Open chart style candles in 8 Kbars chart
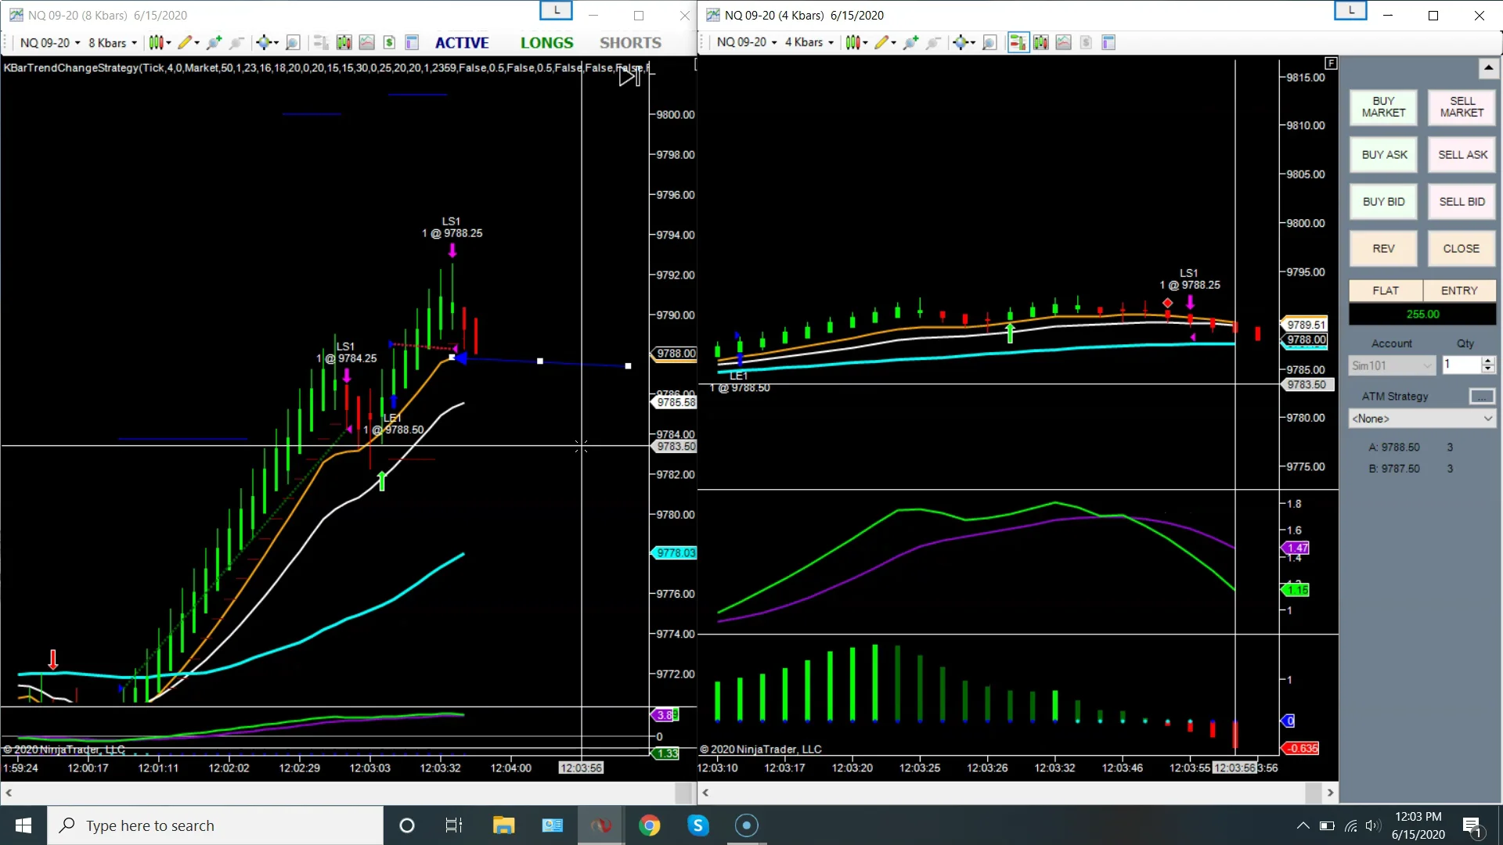 click(155, 42)
